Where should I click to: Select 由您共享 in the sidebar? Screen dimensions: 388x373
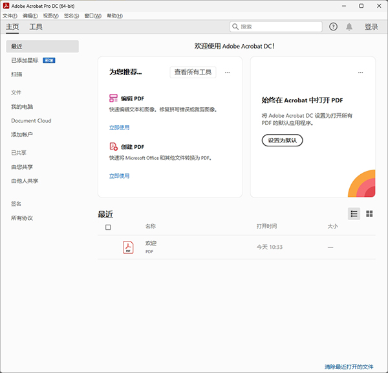point(22,167)
